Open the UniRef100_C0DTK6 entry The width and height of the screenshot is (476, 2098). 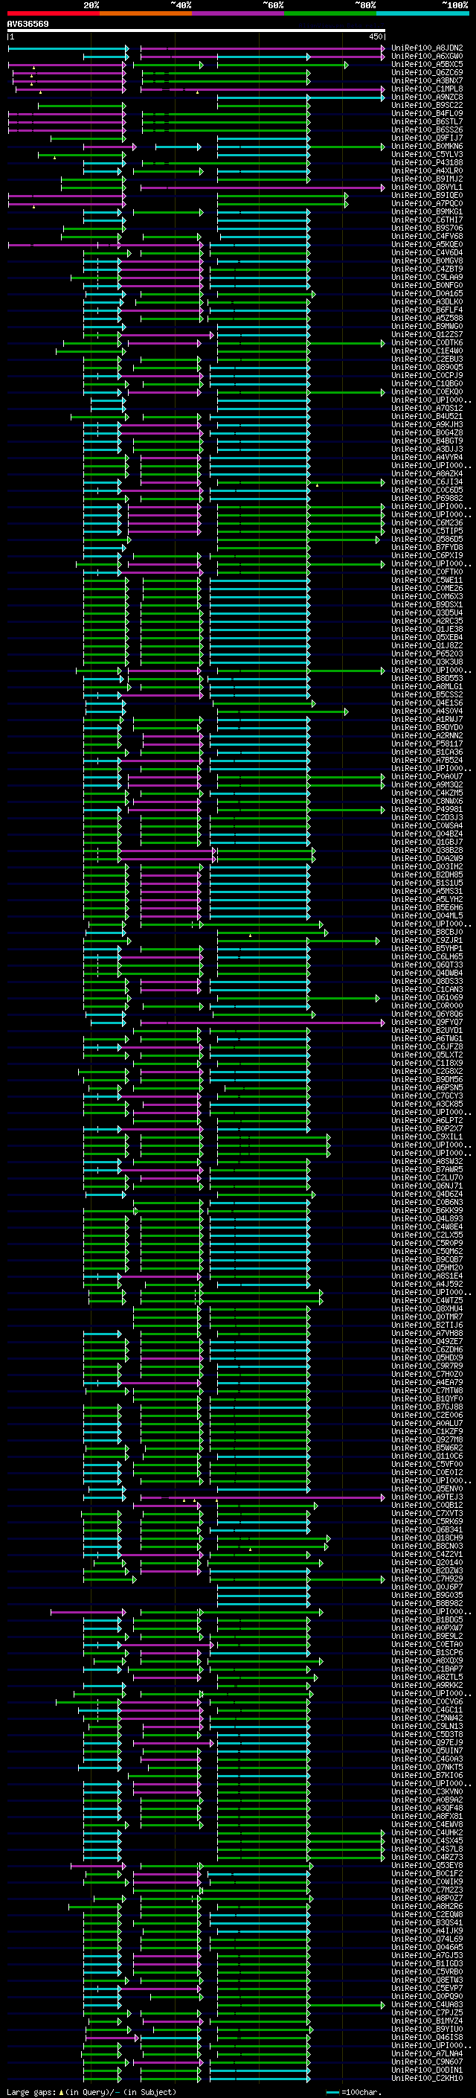pos(427,343)
